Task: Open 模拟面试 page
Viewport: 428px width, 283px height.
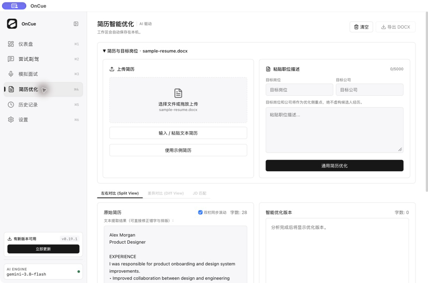Action: [x=43, y=74]
